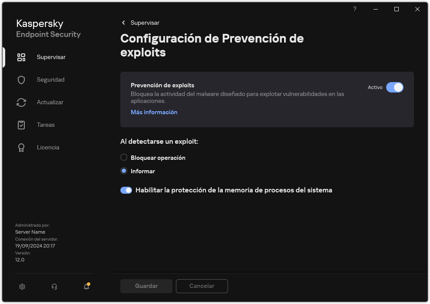Click the Supervisar sidebar entry
Screen dimensions: 430x304
click(x=52, y=57)
